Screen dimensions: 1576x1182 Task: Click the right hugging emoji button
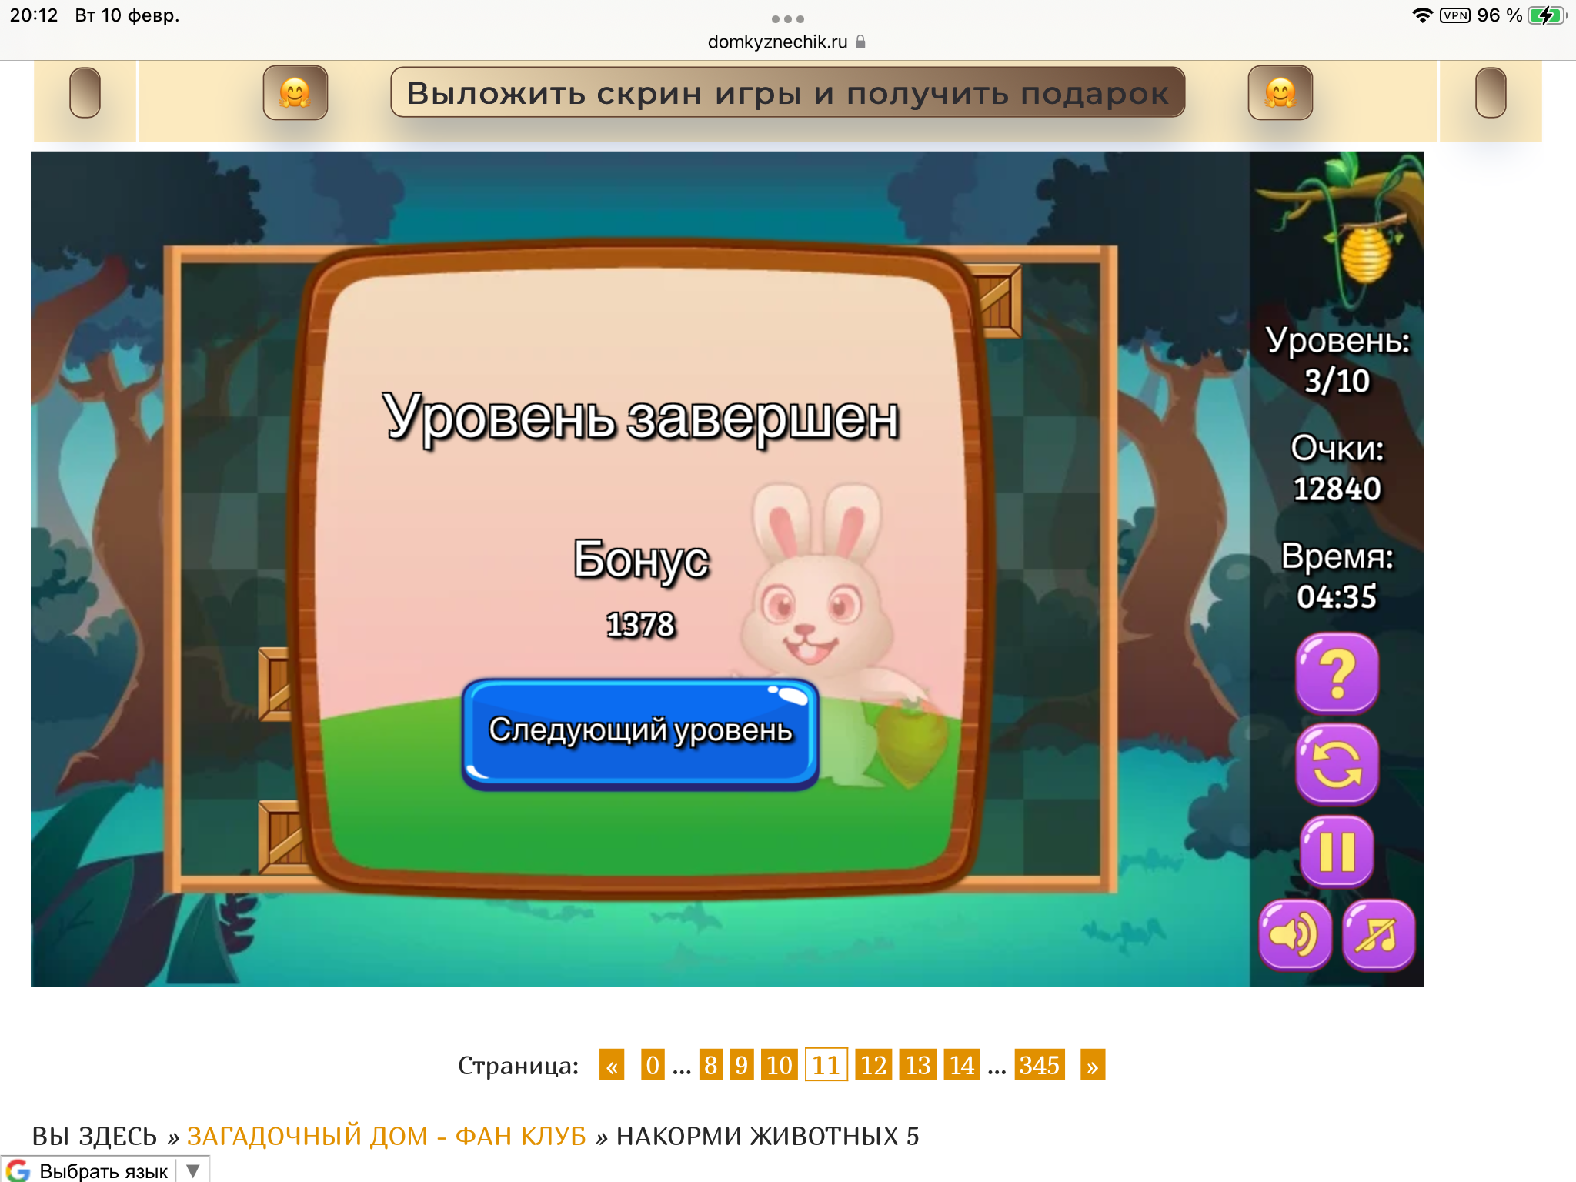click(x=1280, y=93)
